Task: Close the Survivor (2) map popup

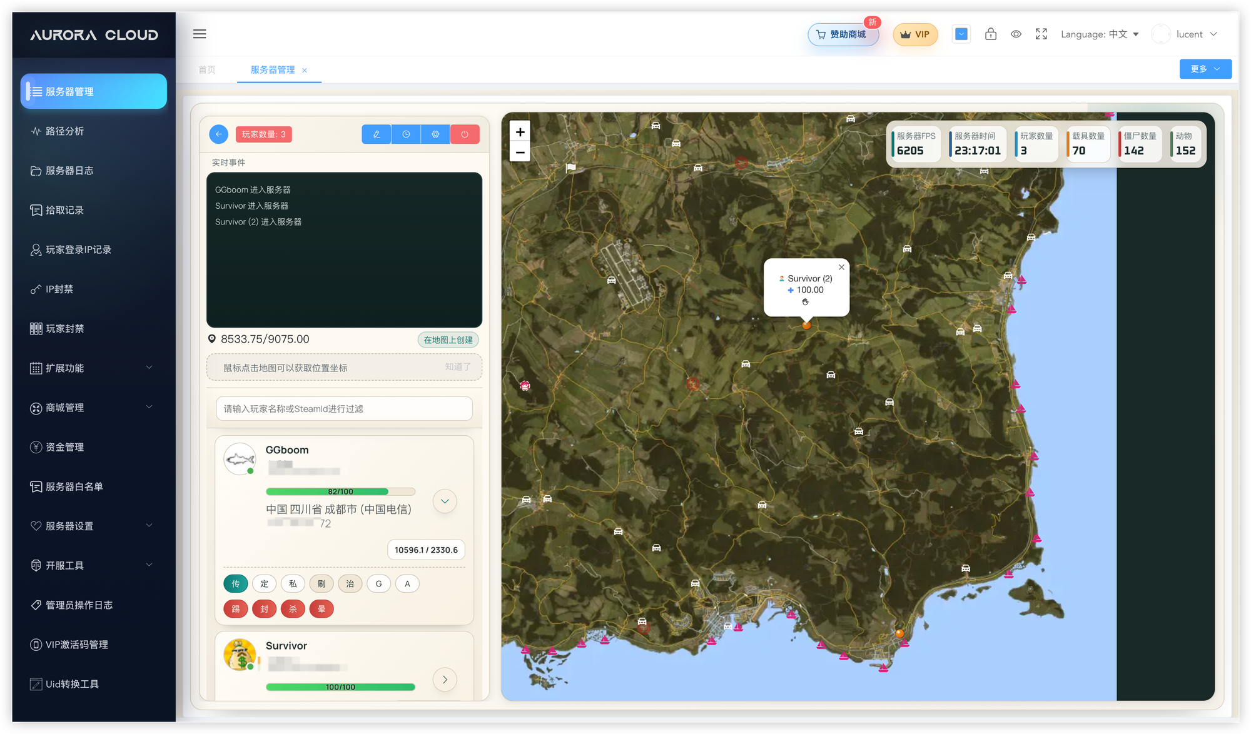Action: pos(841,267)
